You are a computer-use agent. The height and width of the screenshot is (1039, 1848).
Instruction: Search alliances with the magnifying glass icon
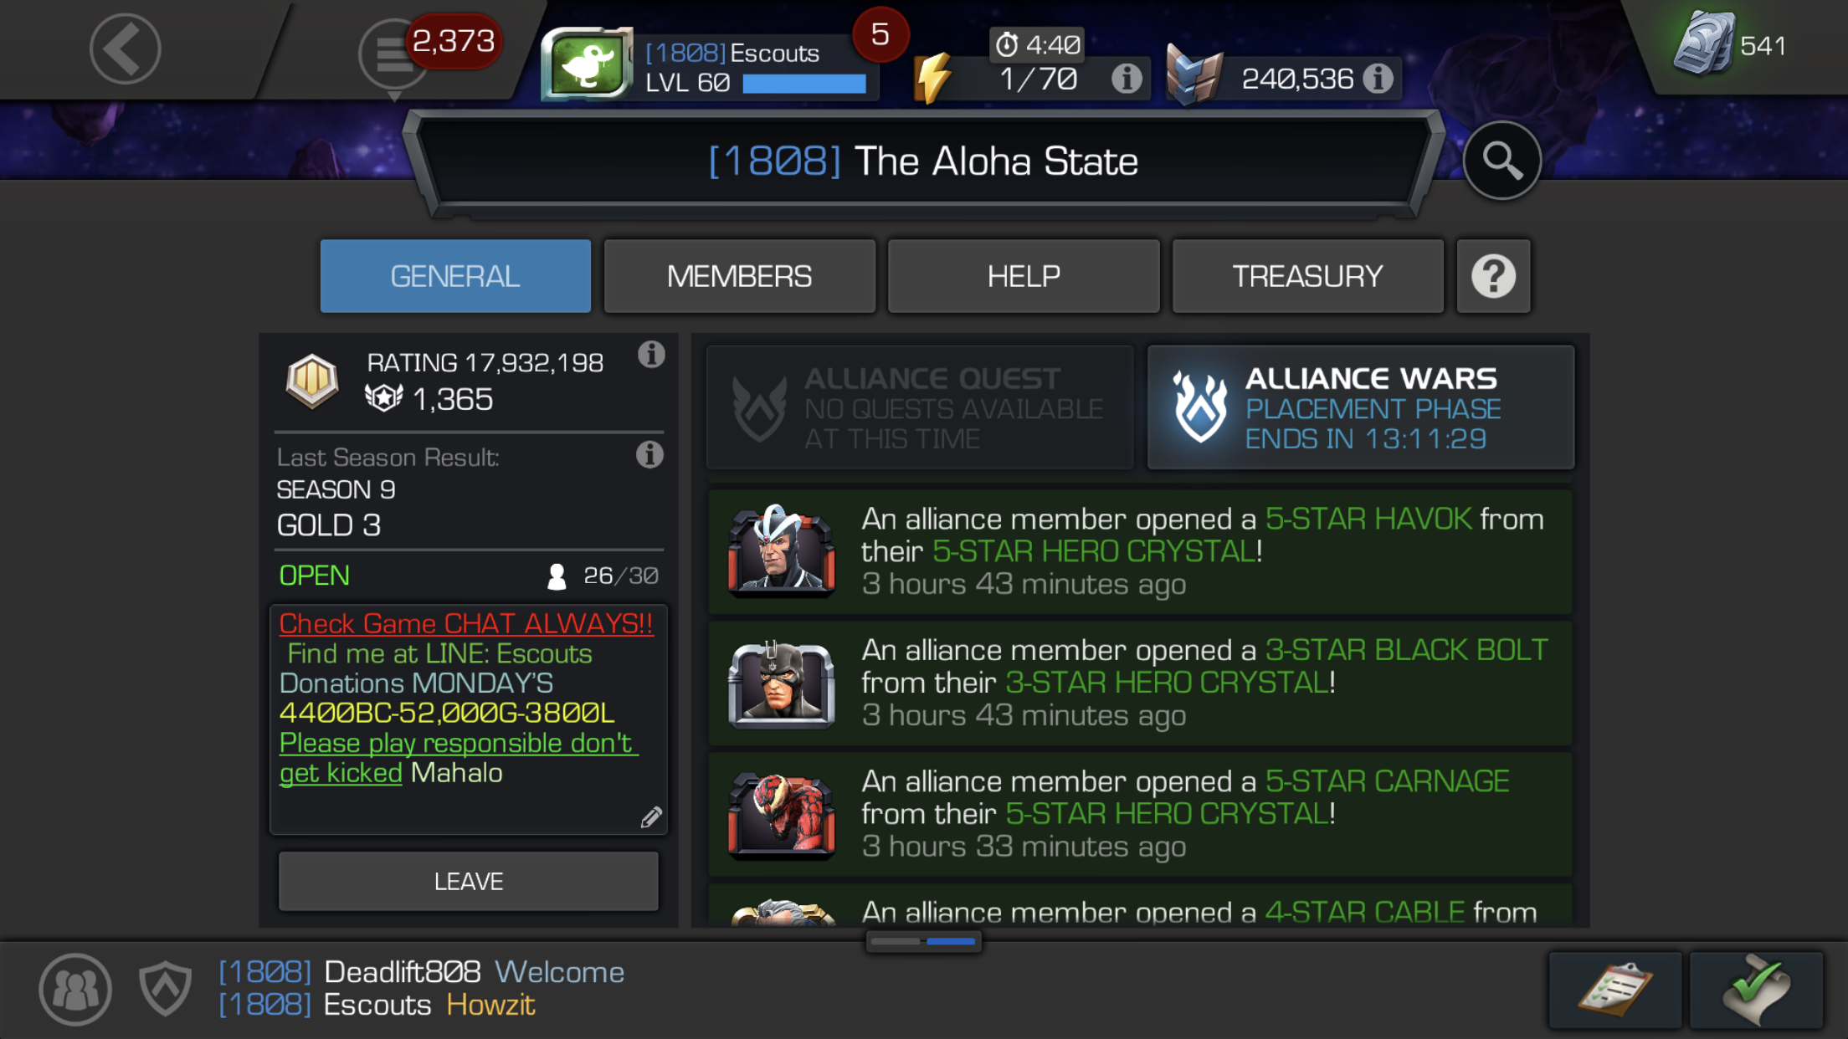(1501, 161)
